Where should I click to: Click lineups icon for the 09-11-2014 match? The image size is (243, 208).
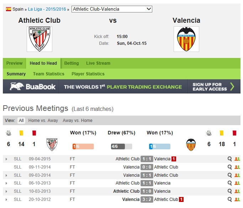(x=237, y=167)
